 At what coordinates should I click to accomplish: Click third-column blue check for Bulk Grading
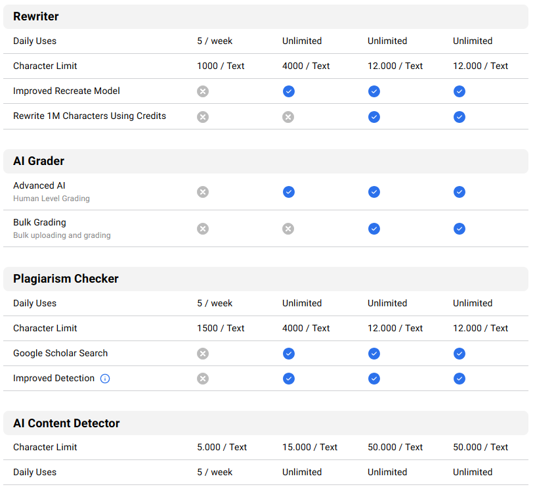coord(374,229)
